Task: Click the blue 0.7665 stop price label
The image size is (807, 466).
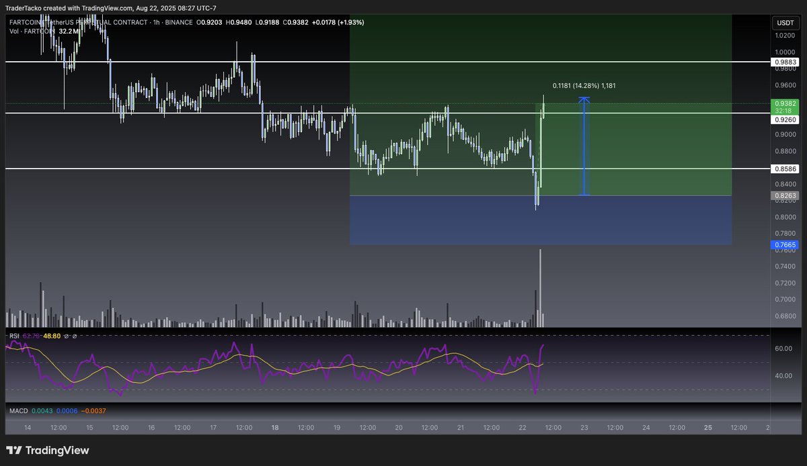Action: coord(785,245)
